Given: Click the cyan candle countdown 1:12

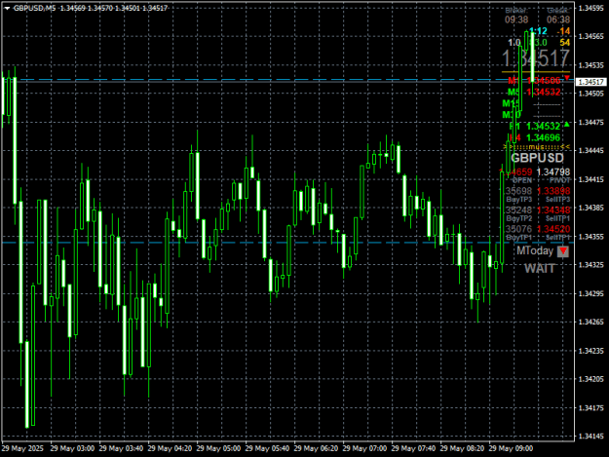Looking at the screenshot, I should coord(538,31).
